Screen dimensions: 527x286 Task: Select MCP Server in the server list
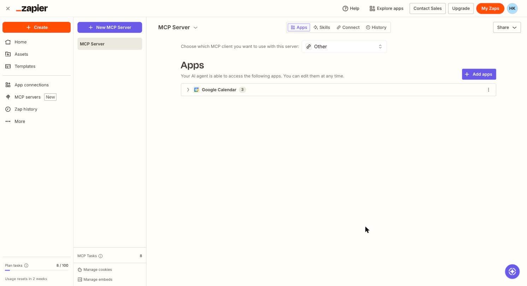coord(109,44)
